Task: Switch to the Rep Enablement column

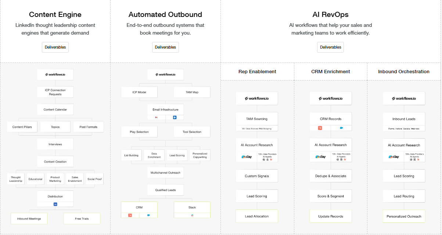Action: [257, 71]
